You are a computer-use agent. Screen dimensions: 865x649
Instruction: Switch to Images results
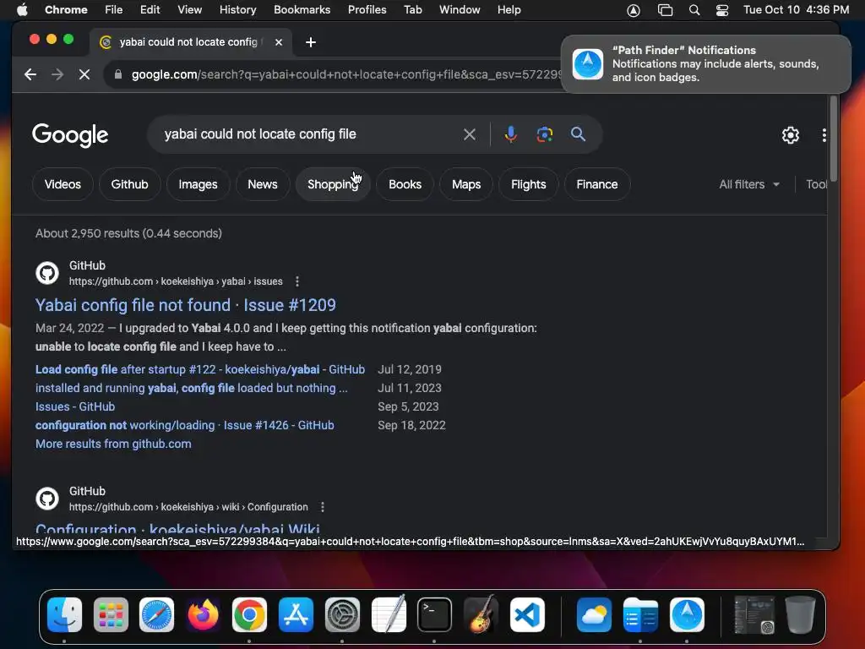[x=198, y=184]
